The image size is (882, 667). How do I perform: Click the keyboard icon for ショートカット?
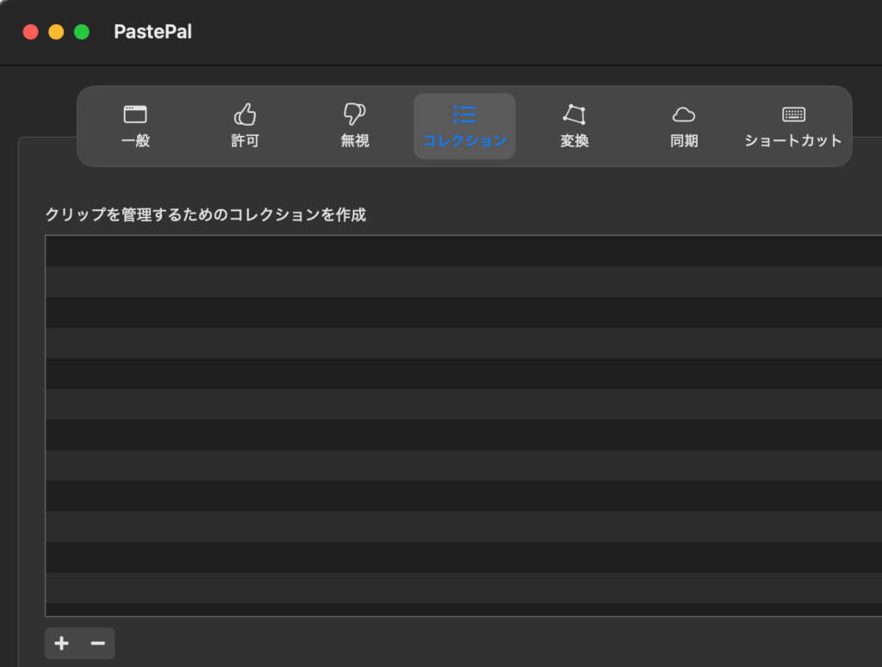point(793,114)
